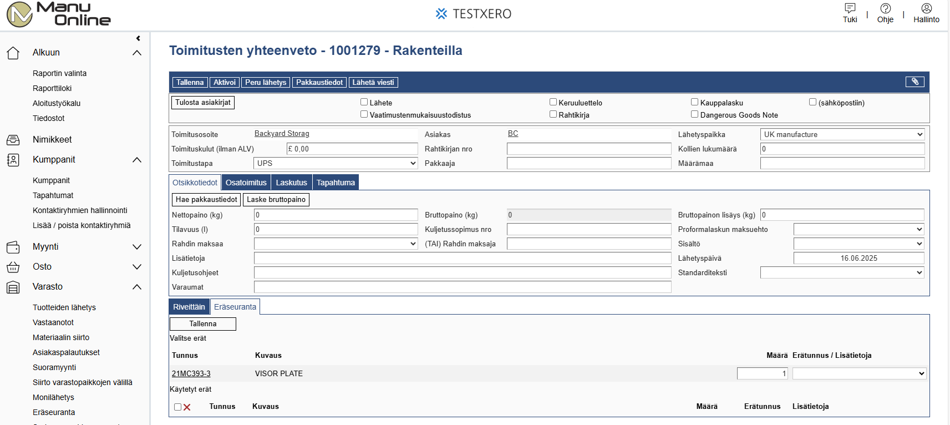Click the Laske bruttopaino button
This screenshot has height=425, width=950.
point(276,200)
